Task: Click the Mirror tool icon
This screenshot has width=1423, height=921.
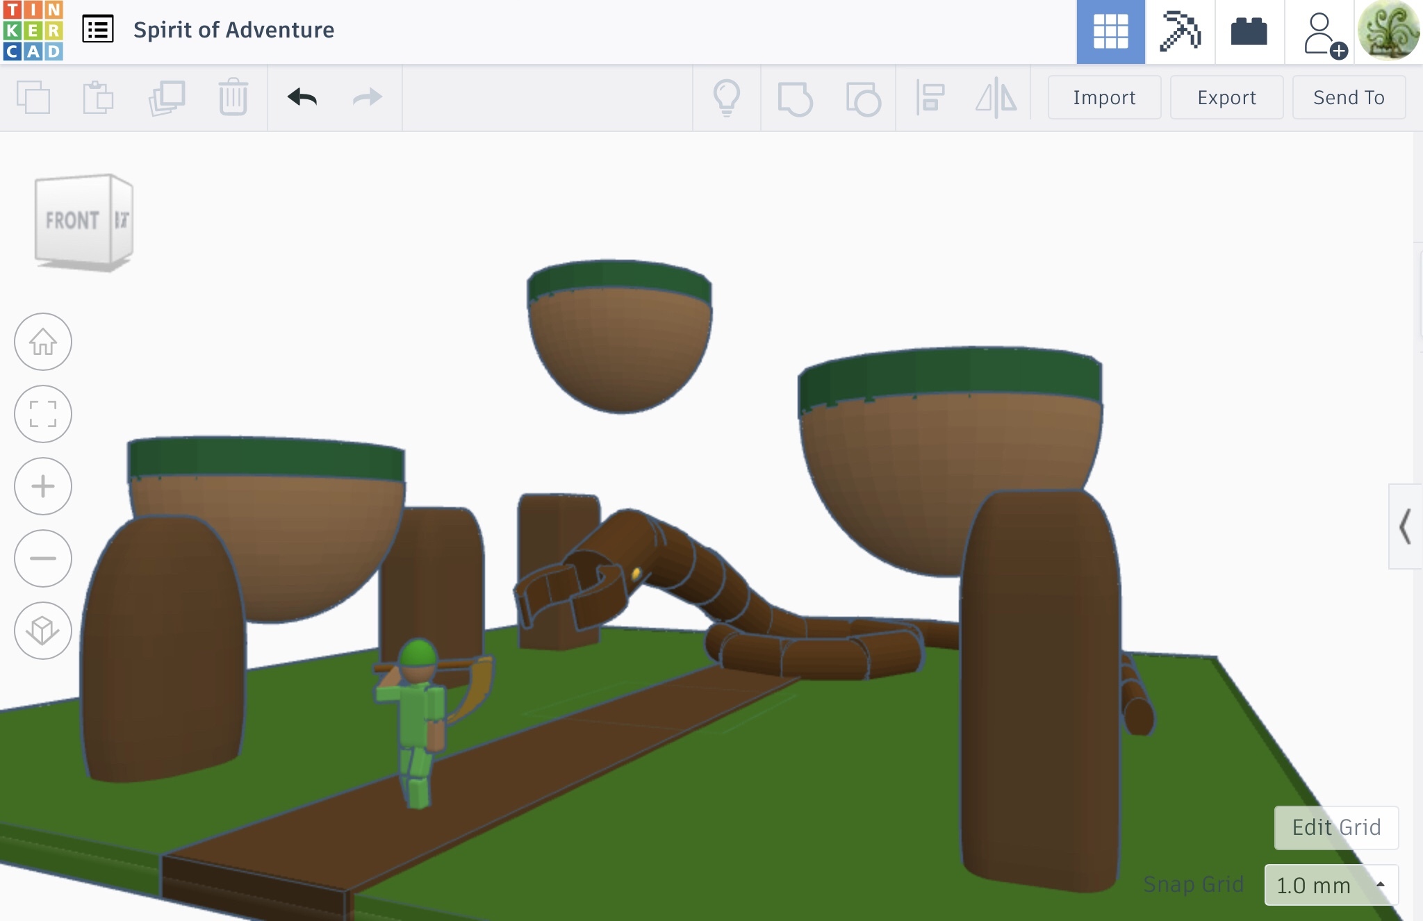Action: [996, 97]
